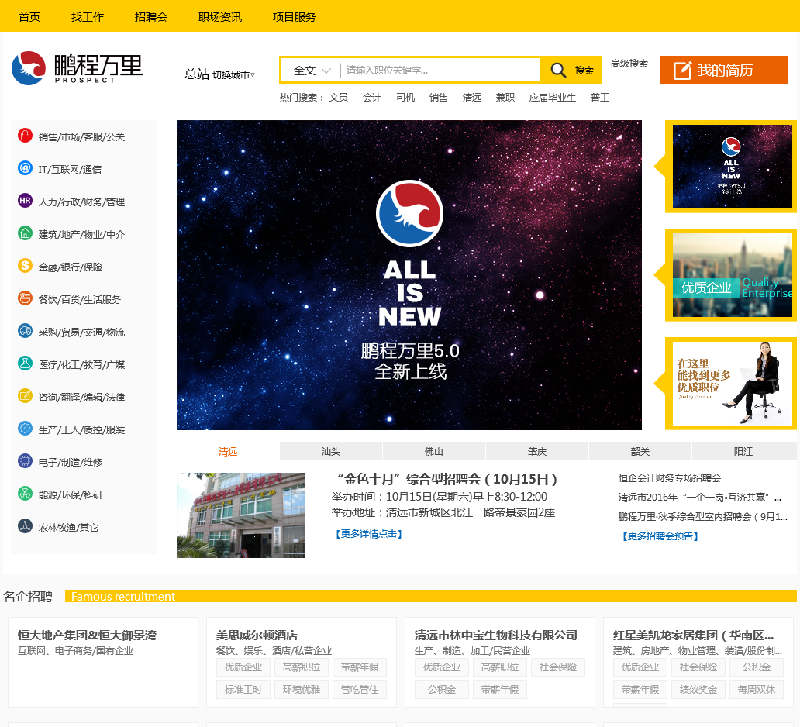Open the 全文 search scope dropdown
Viewport: 800px width, 727px height.
coord(312,71)
